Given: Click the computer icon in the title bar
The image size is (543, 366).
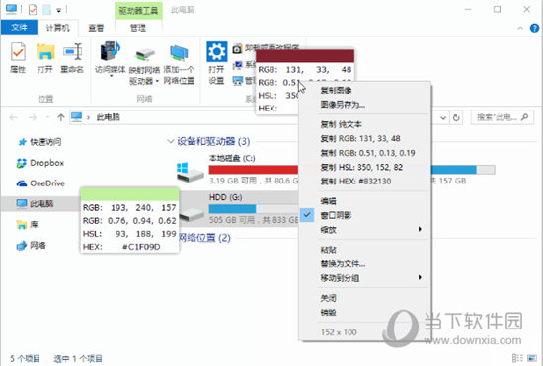Looking at the screenshot, I should [11, 9].
